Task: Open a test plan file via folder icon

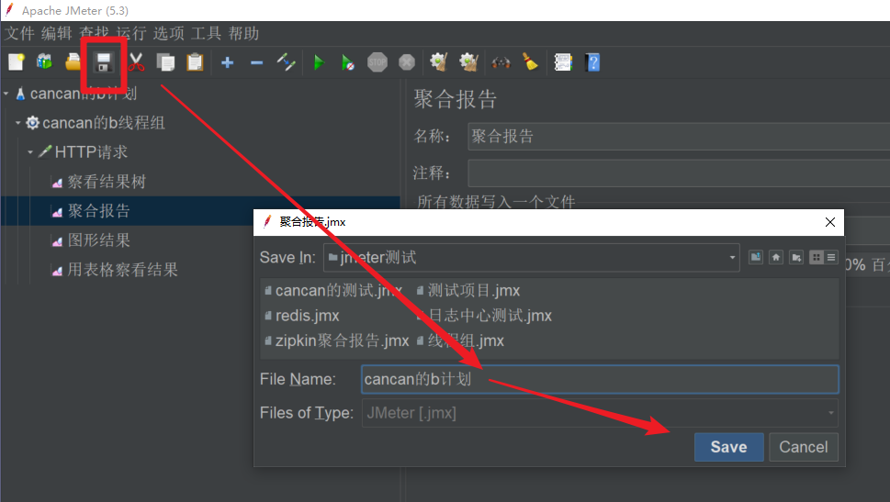Action: coord(73,61)
